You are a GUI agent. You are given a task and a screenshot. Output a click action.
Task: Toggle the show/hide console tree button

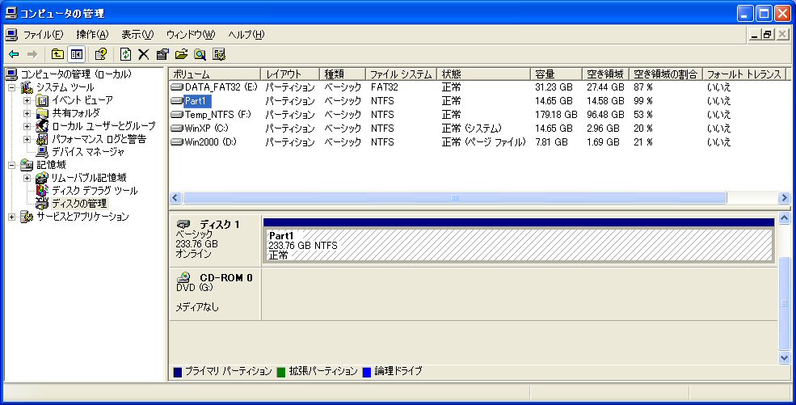(77, 54)
